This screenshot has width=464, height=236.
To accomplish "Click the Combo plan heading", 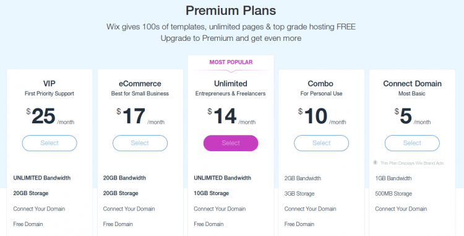I will pos(320,84).
